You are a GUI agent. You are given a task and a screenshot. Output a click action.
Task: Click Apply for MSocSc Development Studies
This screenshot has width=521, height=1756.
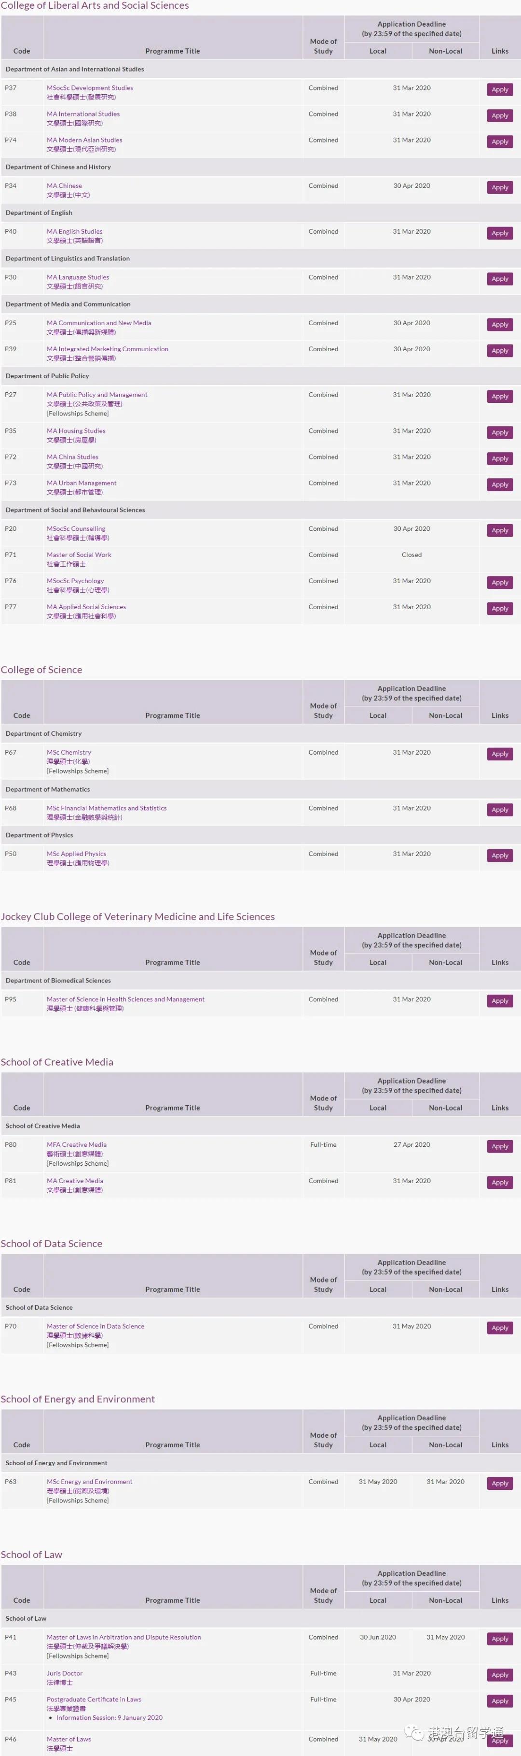coord(499,89)
